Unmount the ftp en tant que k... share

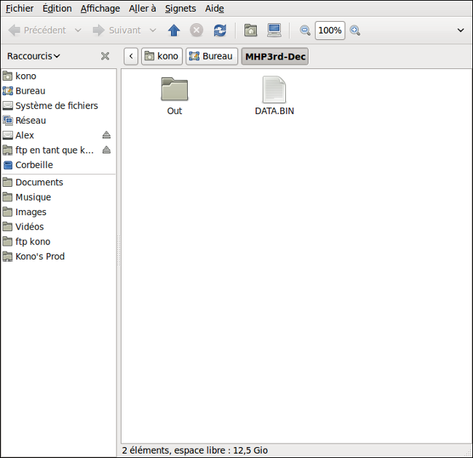[x=106, y=150]
